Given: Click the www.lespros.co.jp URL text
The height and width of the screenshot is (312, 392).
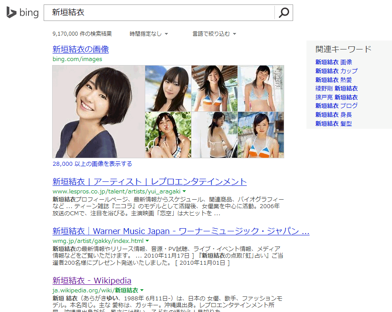Looking at the screenshot, I should [116, 191].
